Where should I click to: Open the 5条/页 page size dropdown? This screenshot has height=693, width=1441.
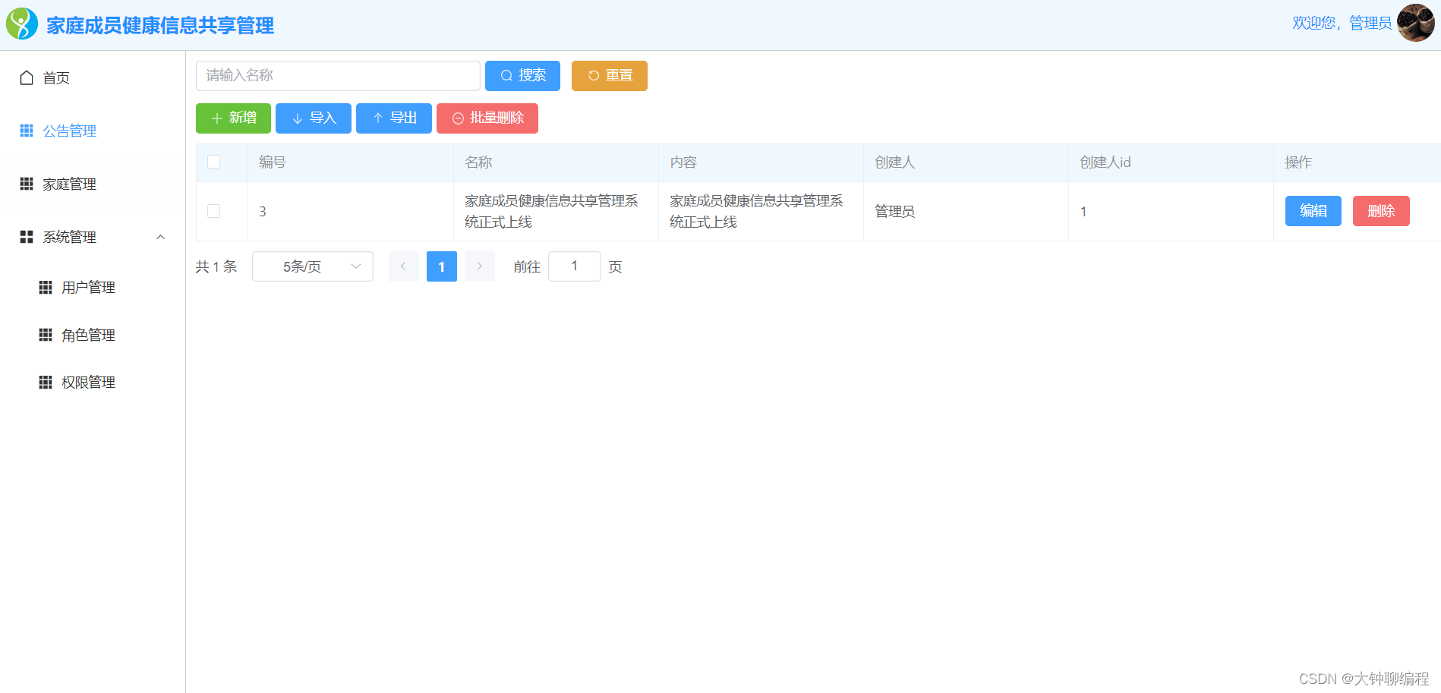pyautogui.click(x=312, y=266)
